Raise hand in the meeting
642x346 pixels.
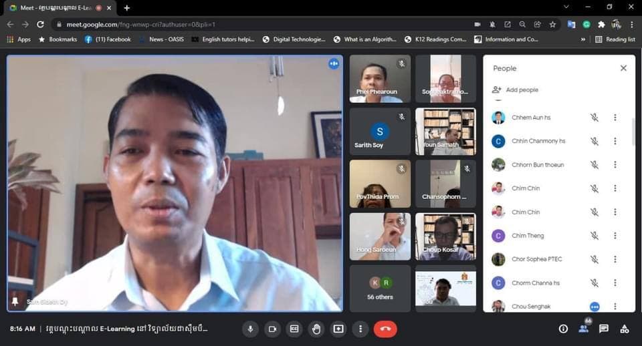[x=316, y=329]
